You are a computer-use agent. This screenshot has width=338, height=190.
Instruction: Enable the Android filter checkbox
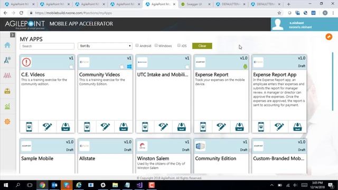pyautogui.click(x=137, y=45)
